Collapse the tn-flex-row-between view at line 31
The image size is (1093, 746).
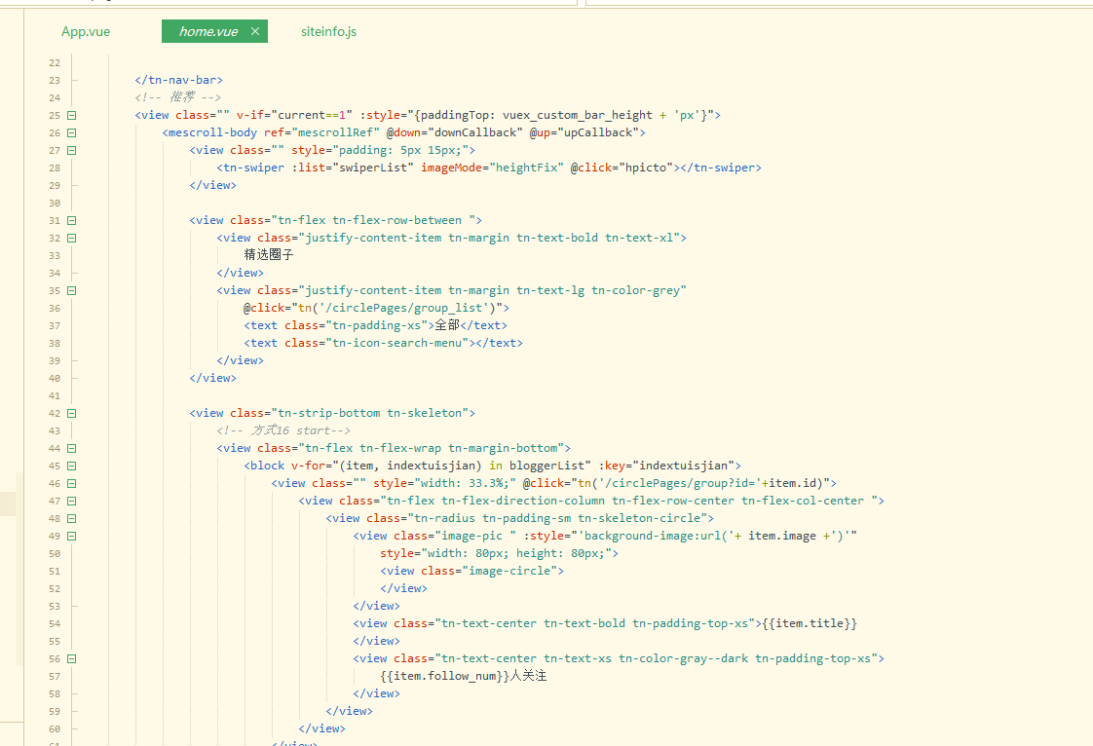tap(72, 220)
